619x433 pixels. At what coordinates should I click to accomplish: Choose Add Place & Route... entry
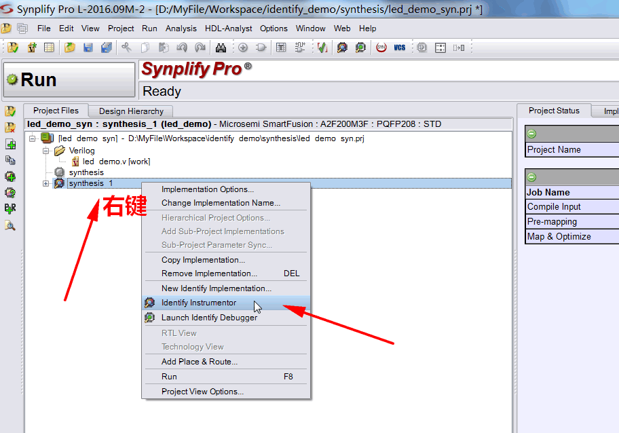click(x=226, y=362)
